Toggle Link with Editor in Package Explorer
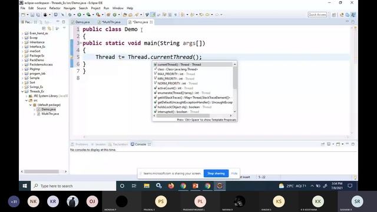 click(x=49, y=28)
